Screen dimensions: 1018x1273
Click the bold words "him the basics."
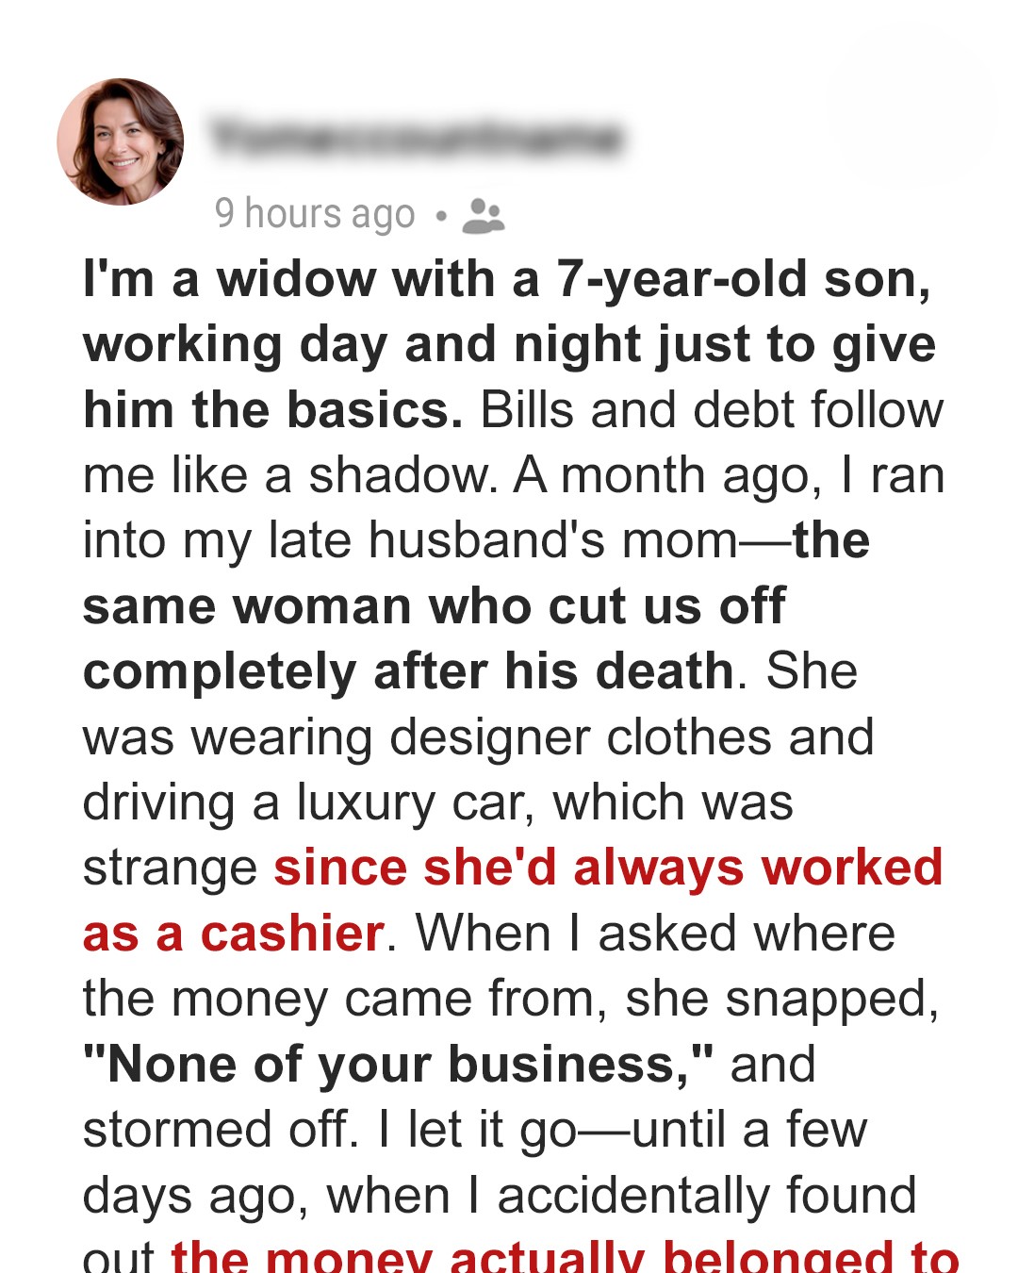click(272, 410)
